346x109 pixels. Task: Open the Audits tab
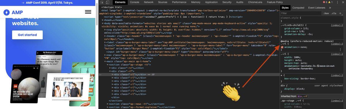point(240,2)
